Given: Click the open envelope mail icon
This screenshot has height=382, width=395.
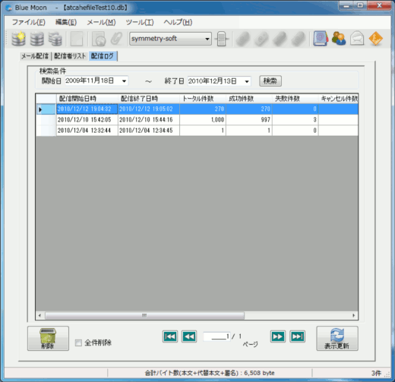Looking at the screenshot, I should [x=357, y=39].
